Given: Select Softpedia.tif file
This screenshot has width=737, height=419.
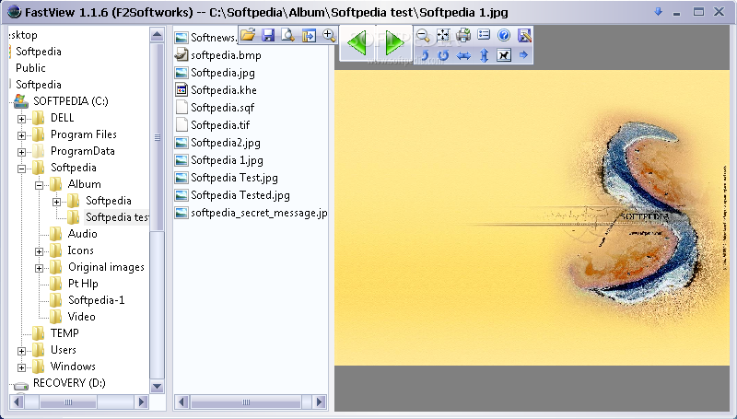Looking at the screenshot, I should point(220,125).
